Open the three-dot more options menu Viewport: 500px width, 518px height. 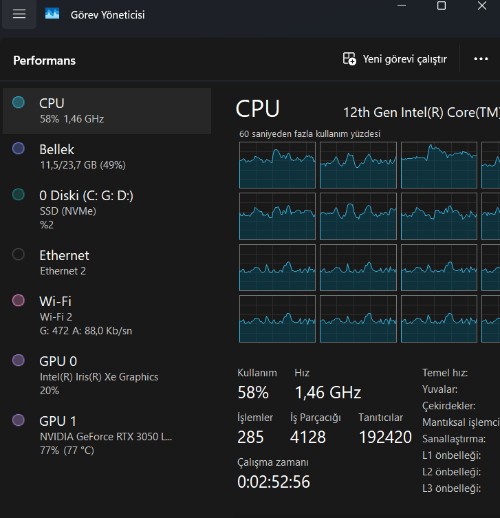click(481, 58)
